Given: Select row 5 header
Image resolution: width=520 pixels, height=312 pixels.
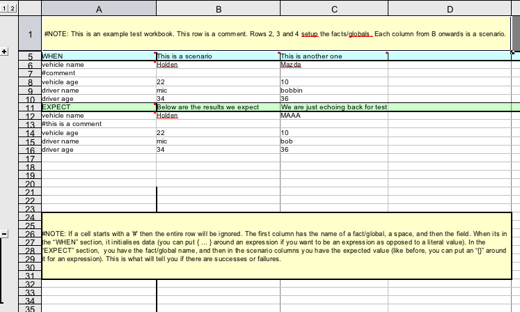Looking at the screenshot, I should pyautogui.click(x=30, y=56).
